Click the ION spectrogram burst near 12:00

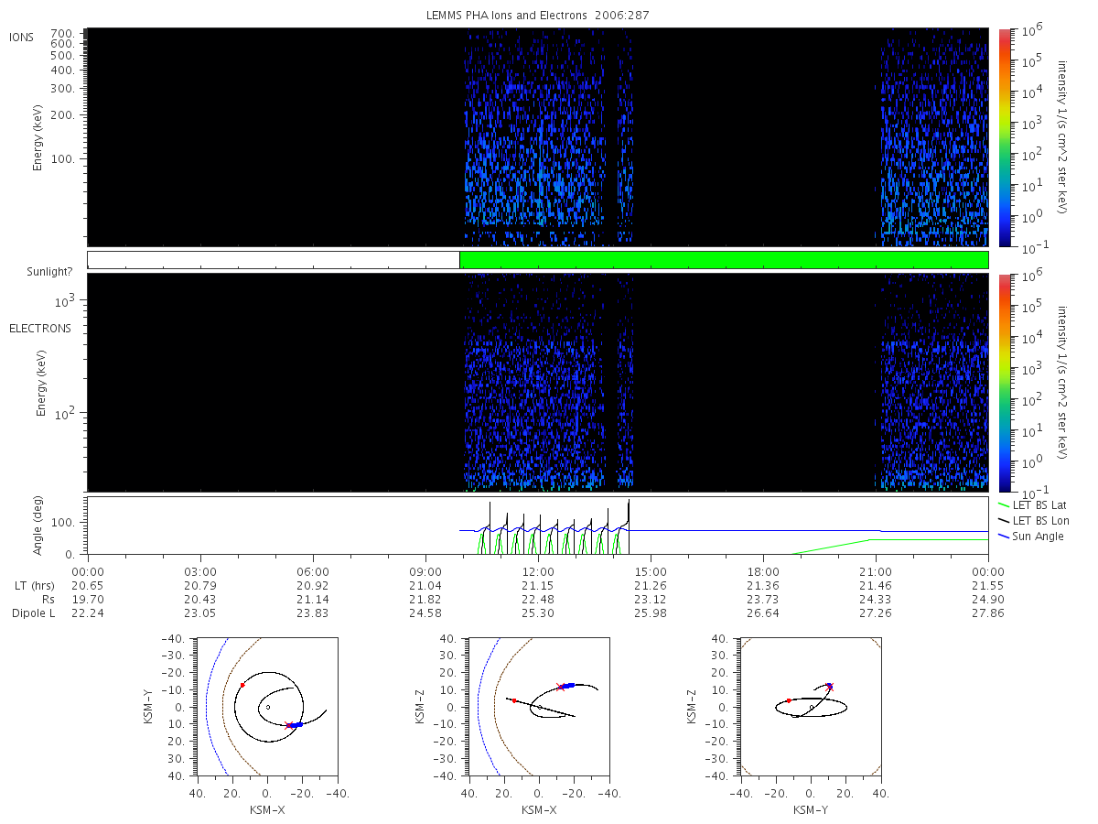tap(534, 137)
